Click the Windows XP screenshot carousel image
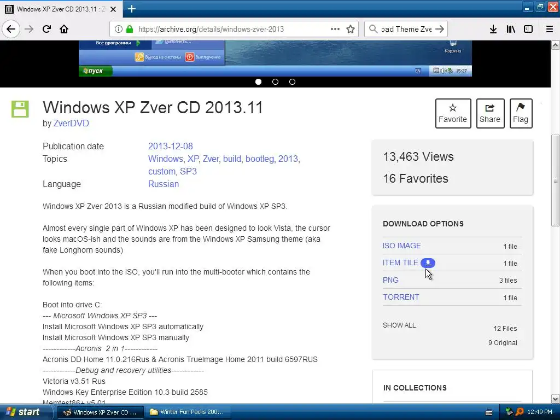The width and height of the screenshot is (560, 420). pos(276,58)
